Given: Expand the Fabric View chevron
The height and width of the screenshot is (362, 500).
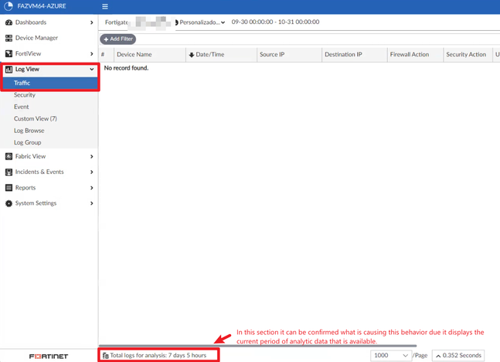Looking at the screenshot, I should pyautogui.click(x=92, y=156).
